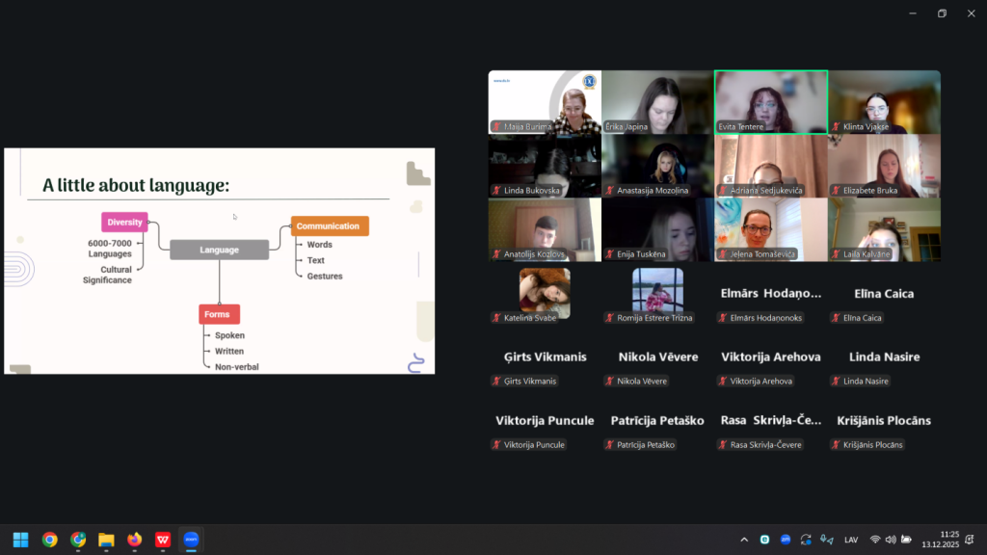
Task: Click the battery status tray icon
Action: [906, 540]
